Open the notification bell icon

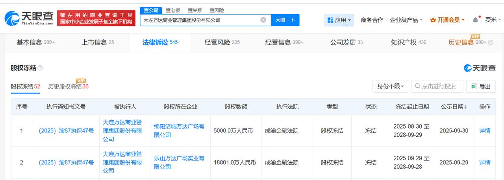(476, 20)
